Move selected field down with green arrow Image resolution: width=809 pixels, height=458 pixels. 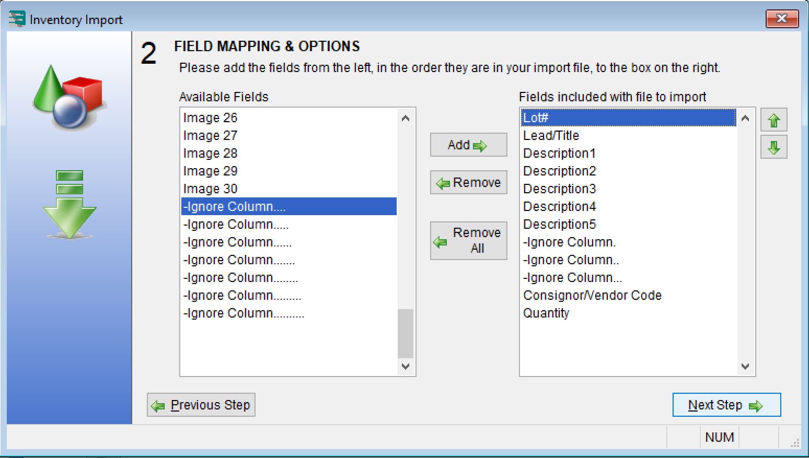[773, 147]
